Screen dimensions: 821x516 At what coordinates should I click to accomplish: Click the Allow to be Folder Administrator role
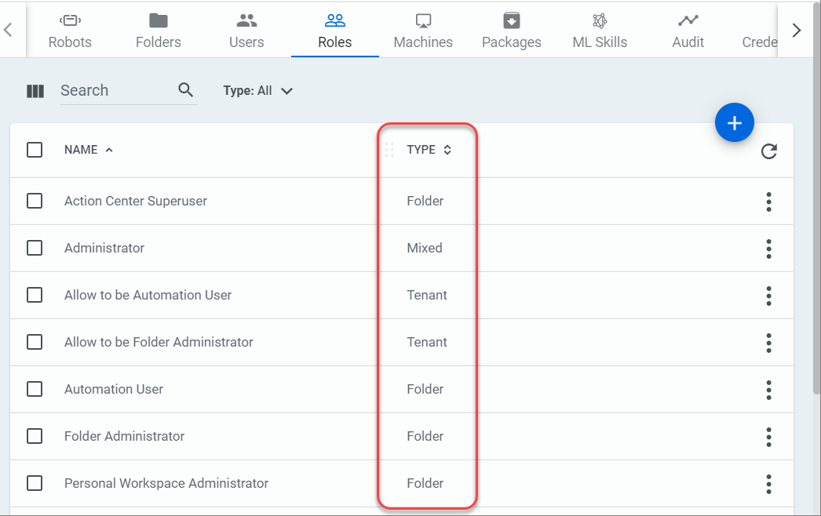point(159,342)
